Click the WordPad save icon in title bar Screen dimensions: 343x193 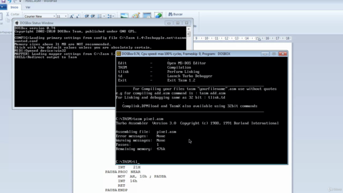pyautogui.click(x=3, y=1)
